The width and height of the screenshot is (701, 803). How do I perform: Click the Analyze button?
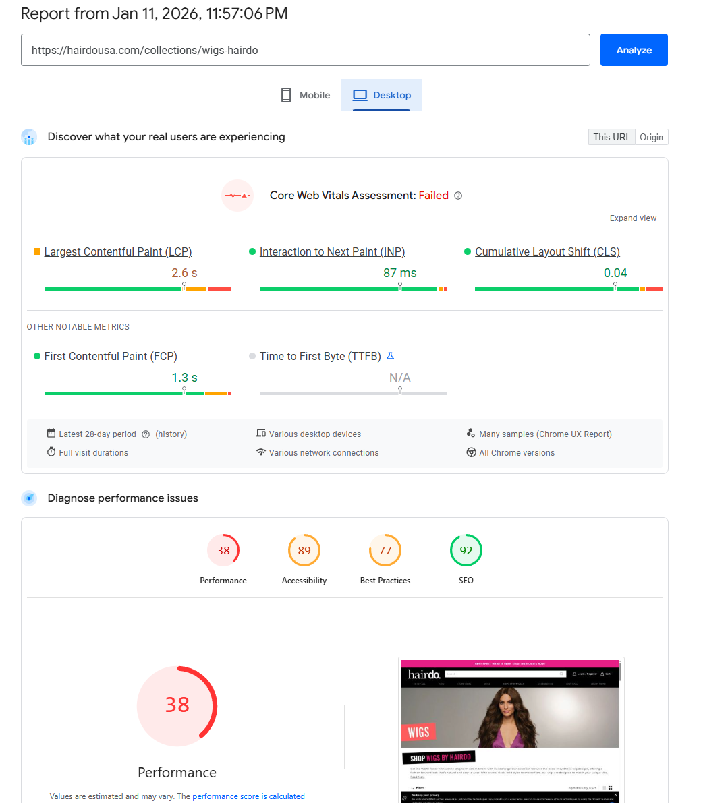634,50
